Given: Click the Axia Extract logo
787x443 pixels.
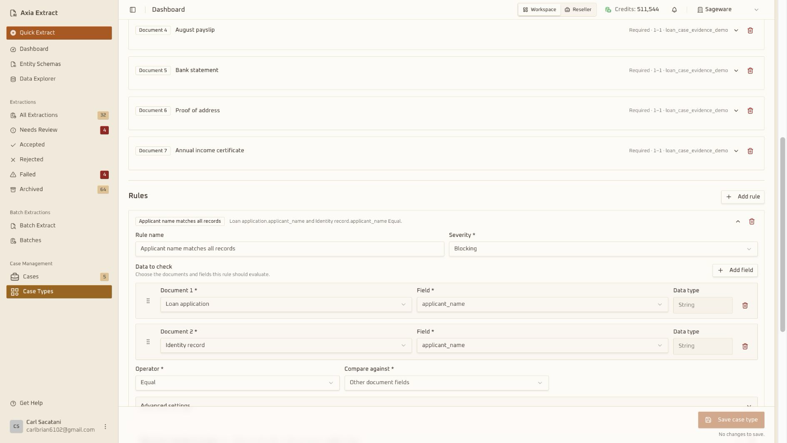Looking at the screenshot, I should click(x=34, y=13).
